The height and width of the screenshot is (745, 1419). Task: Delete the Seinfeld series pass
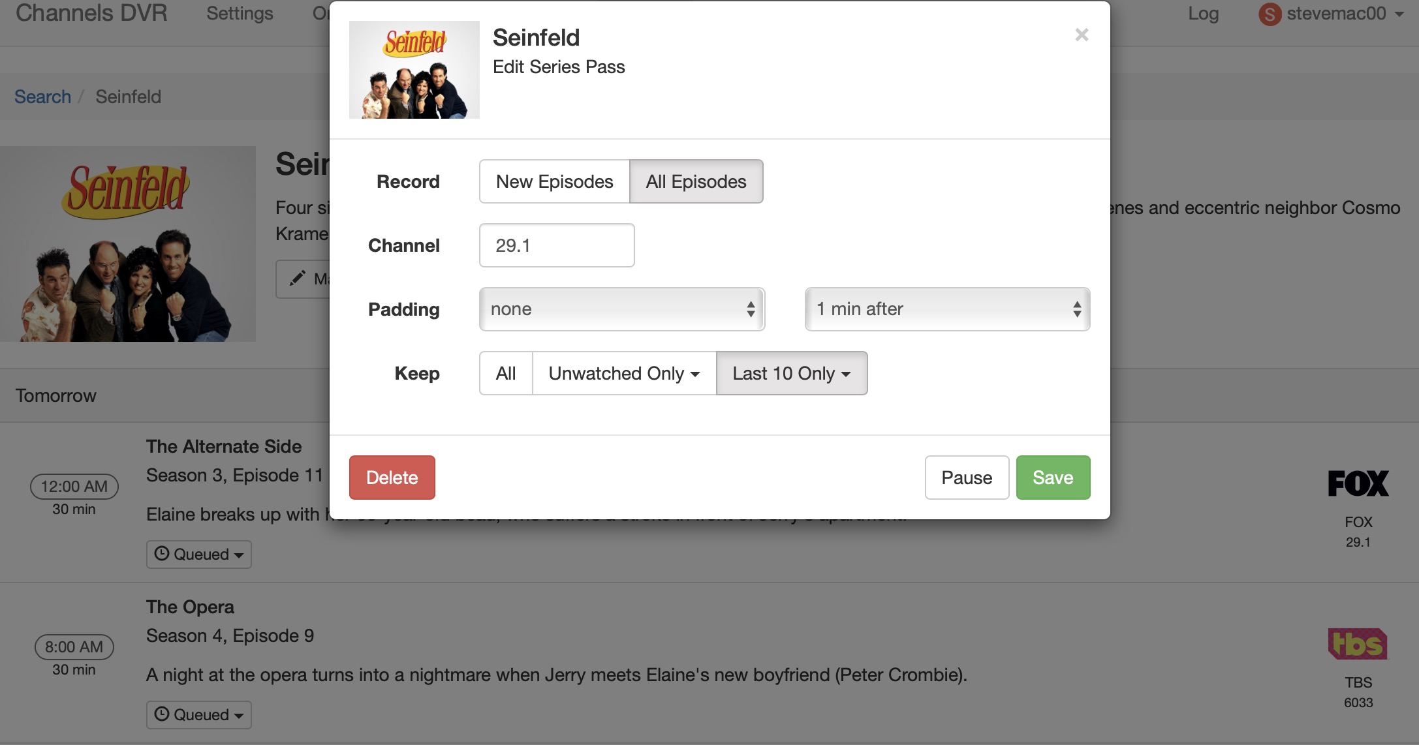tap(392, 478)
